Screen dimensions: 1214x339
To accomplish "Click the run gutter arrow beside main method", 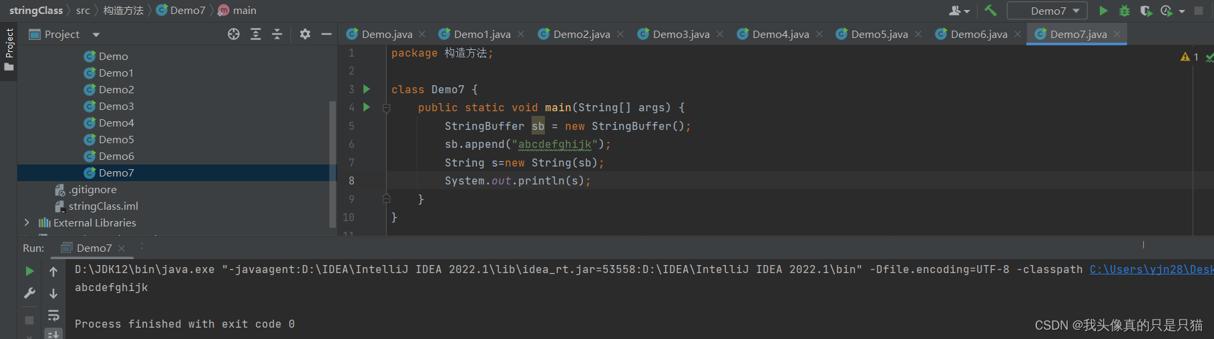I will click(366, 107).
